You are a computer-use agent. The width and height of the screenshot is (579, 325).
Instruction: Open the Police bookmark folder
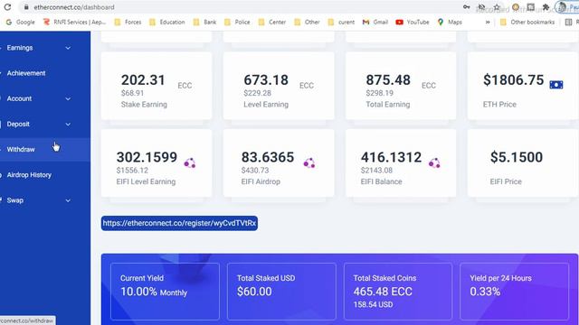237,22
